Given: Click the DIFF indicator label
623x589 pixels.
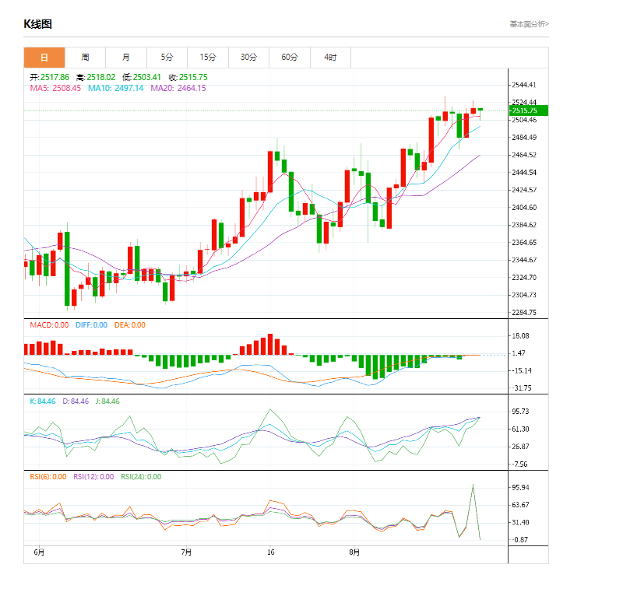Looking at the screenshot, I should point(91,325).
